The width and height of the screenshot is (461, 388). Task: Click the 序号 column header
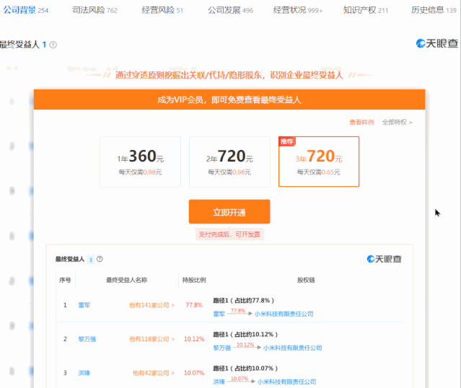[65, 280]
